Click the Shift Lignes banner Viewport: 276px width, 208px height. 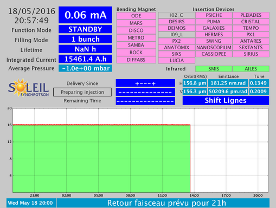coord(226,100)
